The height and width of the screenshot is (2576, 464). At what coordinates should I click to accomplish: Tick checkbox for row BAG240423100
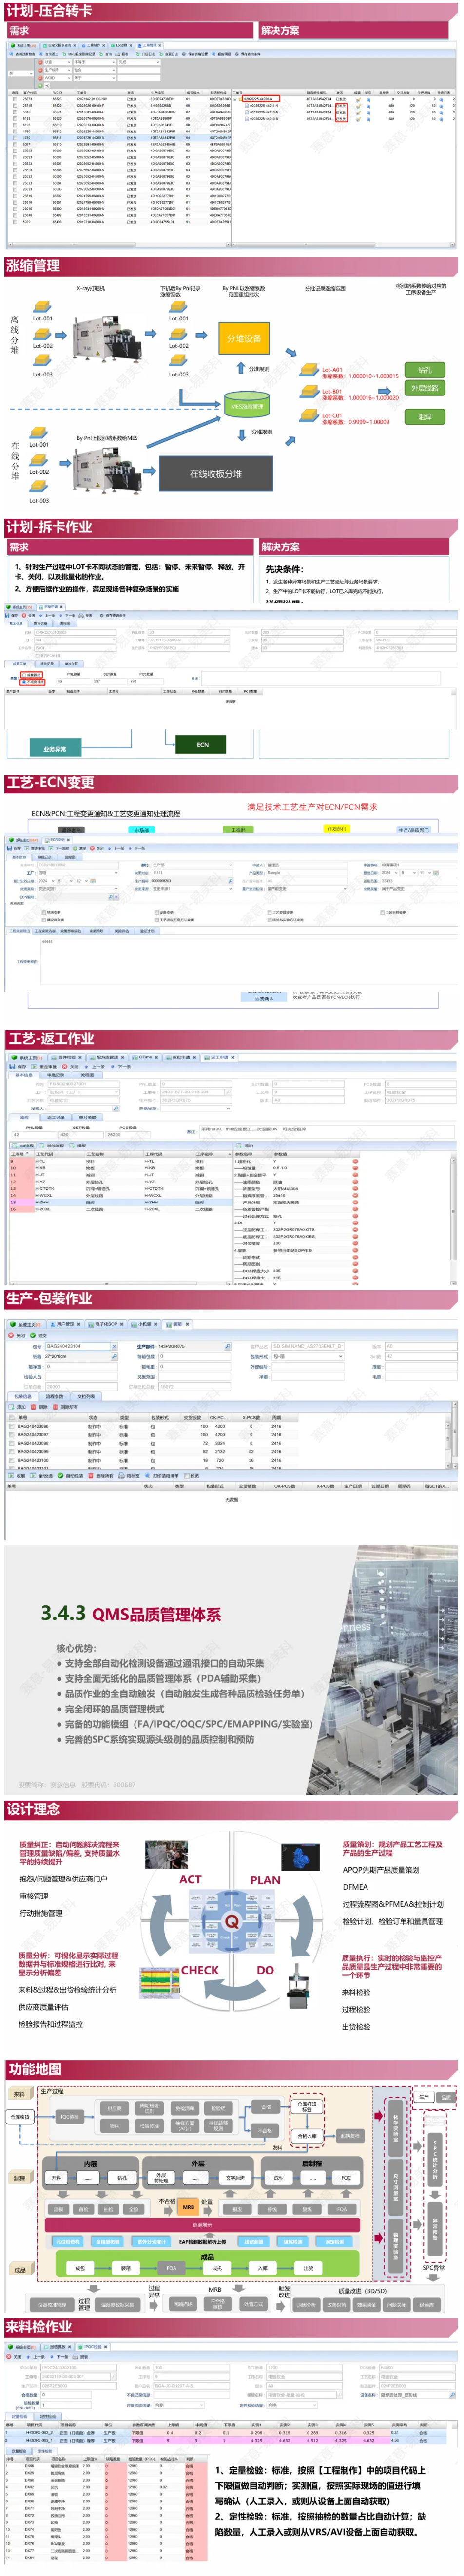point(13,1460)
